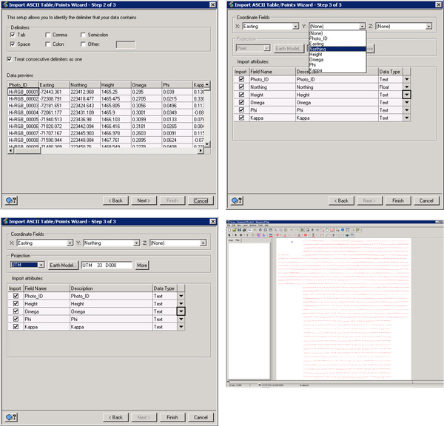Image resolution: width=444 pixels, height=426 pixels.
Task: Click vertical scrollbar down arrow in data preview
Action: coord(207,144)
